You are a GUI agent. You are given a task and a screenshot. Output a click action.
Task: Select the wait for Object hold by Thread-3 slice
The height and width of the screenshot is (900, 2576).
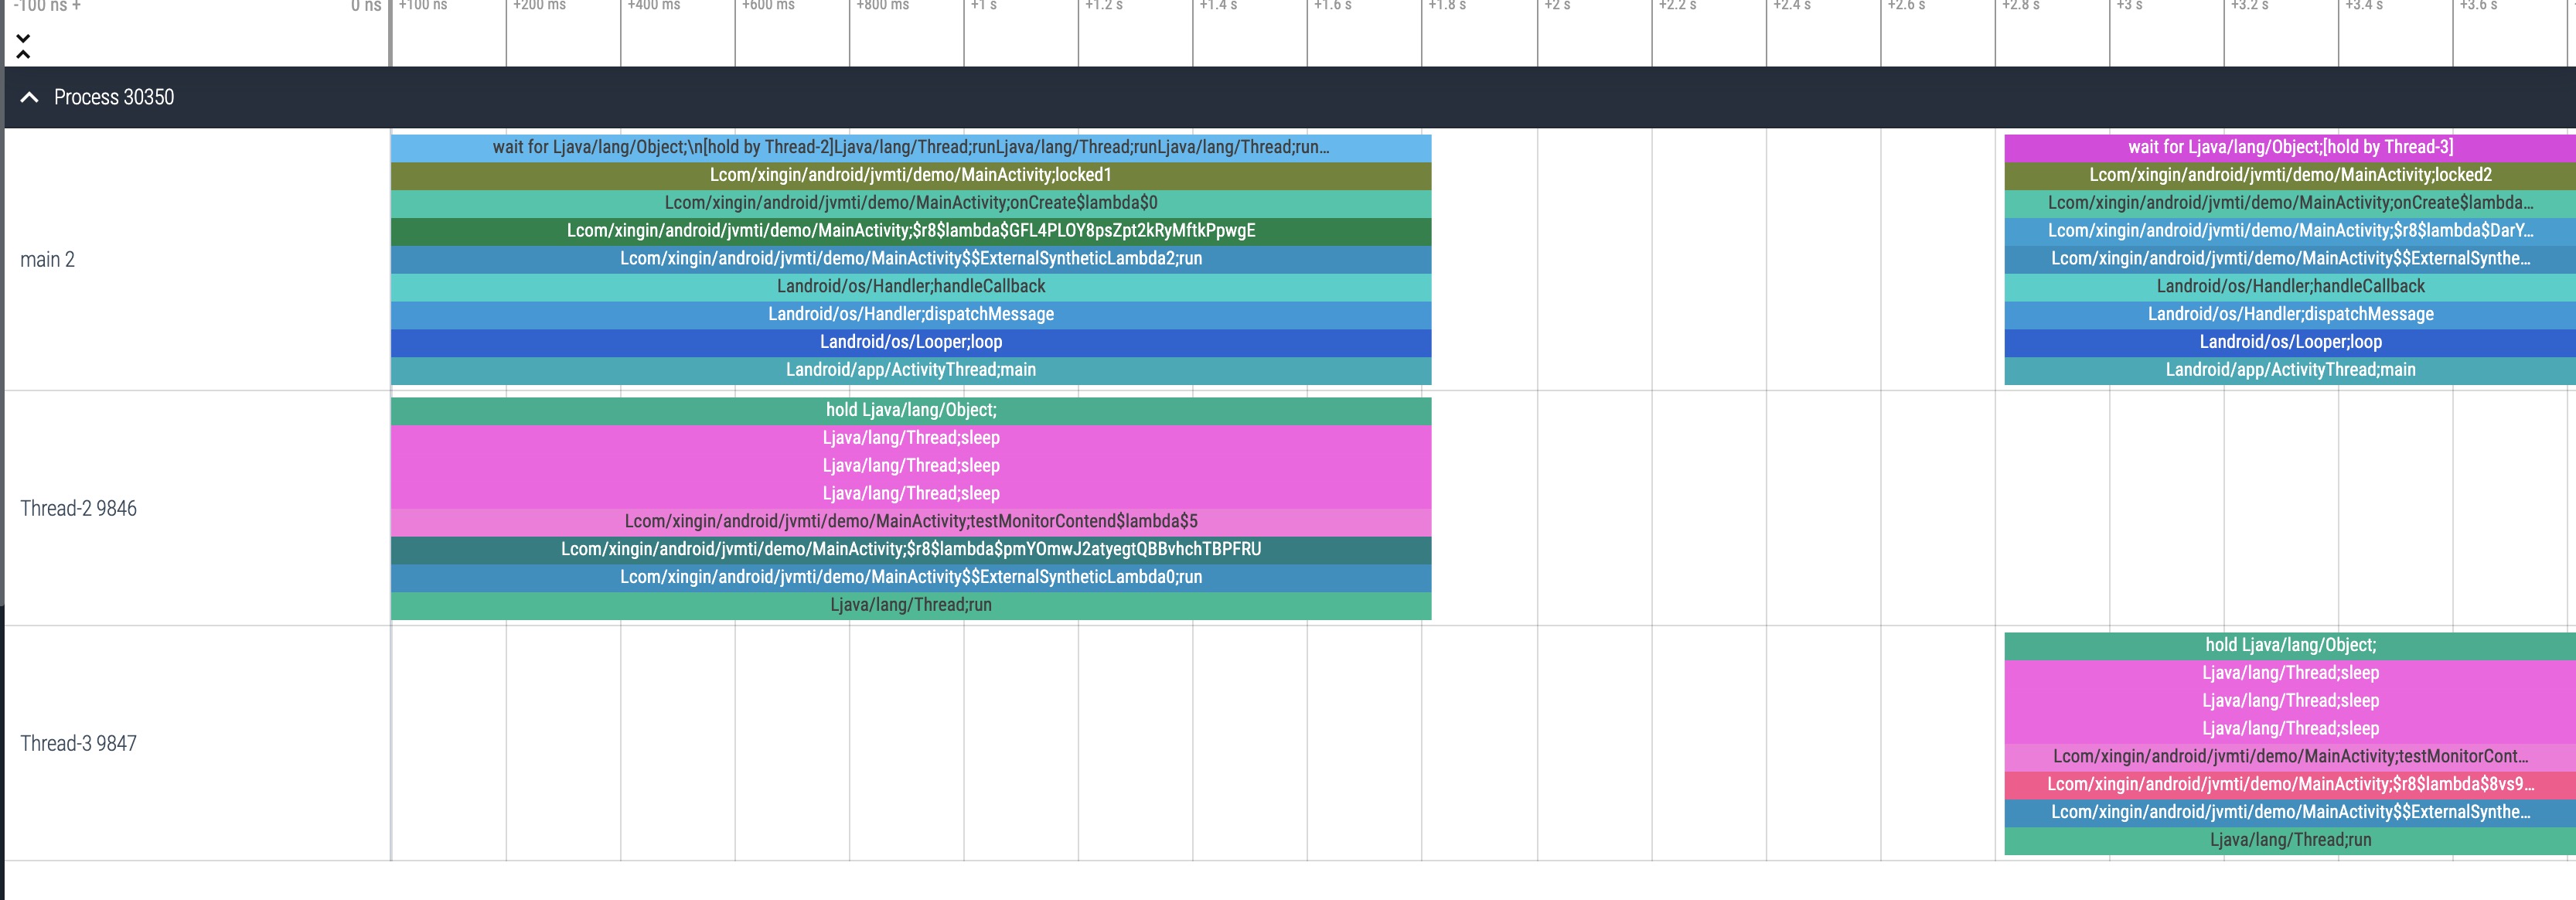[x=2289, y=147]
